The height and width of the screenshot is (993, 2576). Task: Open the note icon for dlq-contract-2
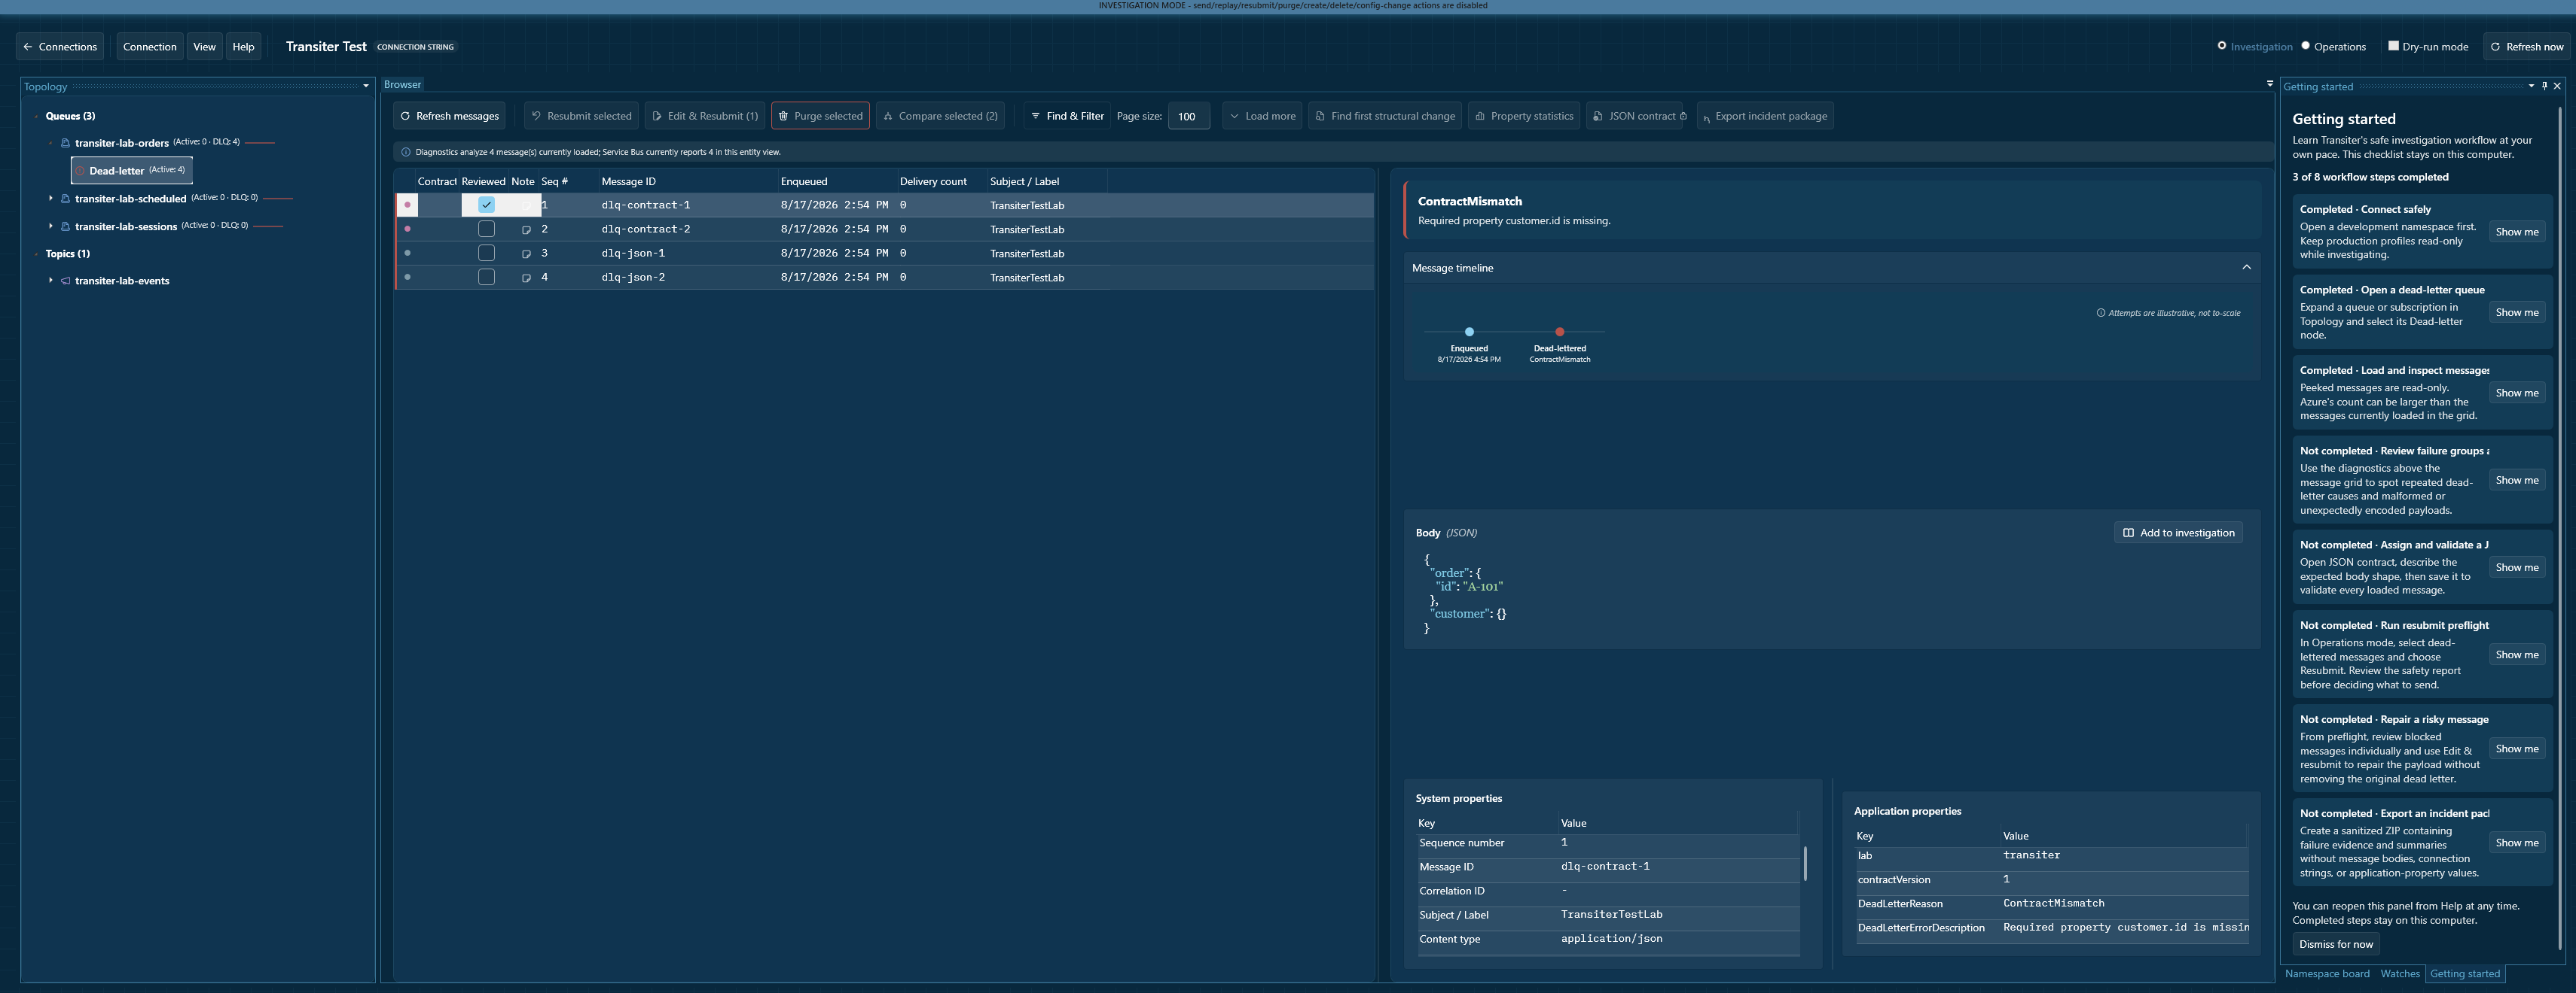(526, 229)
